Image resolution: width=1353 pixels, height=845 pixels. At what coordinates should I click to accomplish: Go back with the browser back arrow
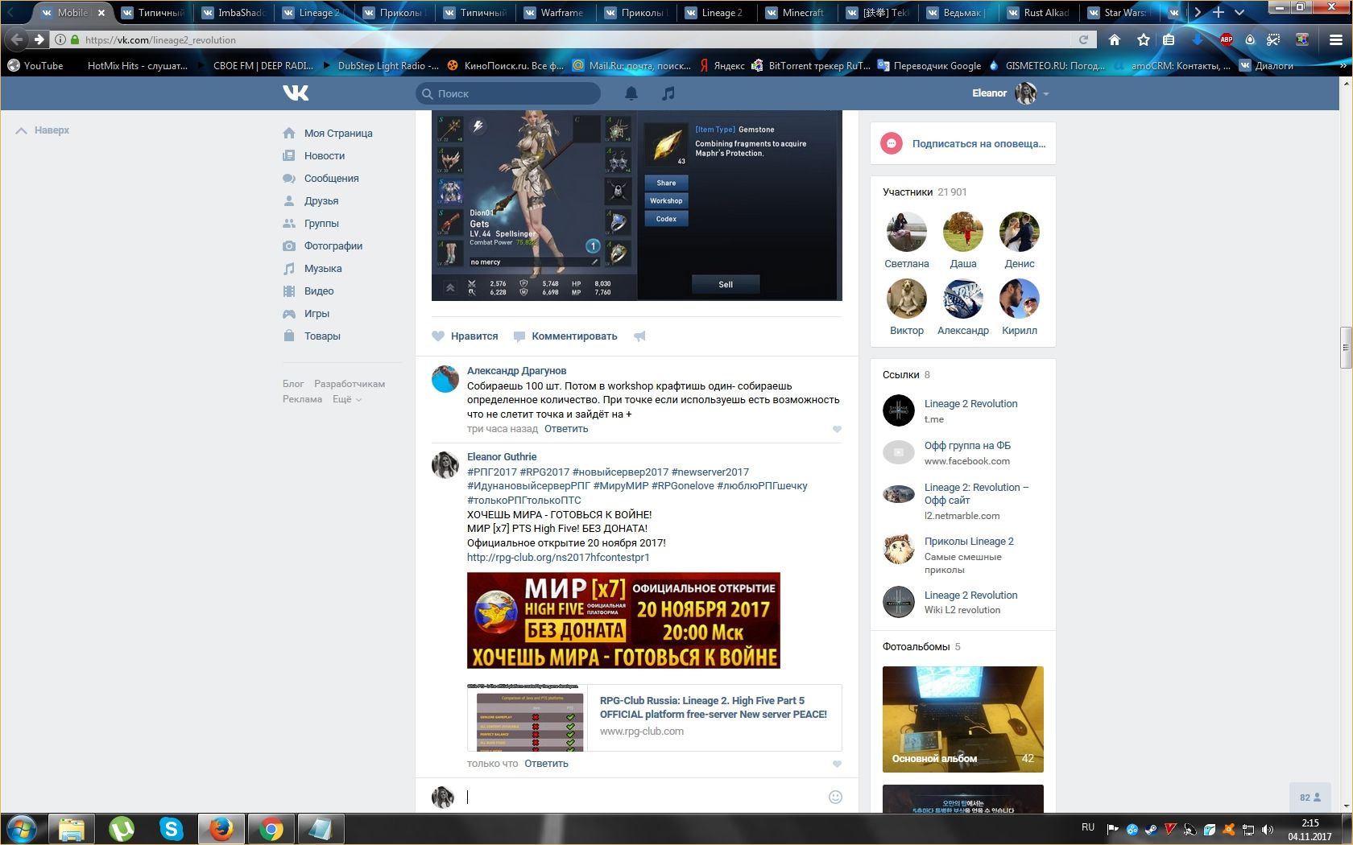click(x=17, y=39)
